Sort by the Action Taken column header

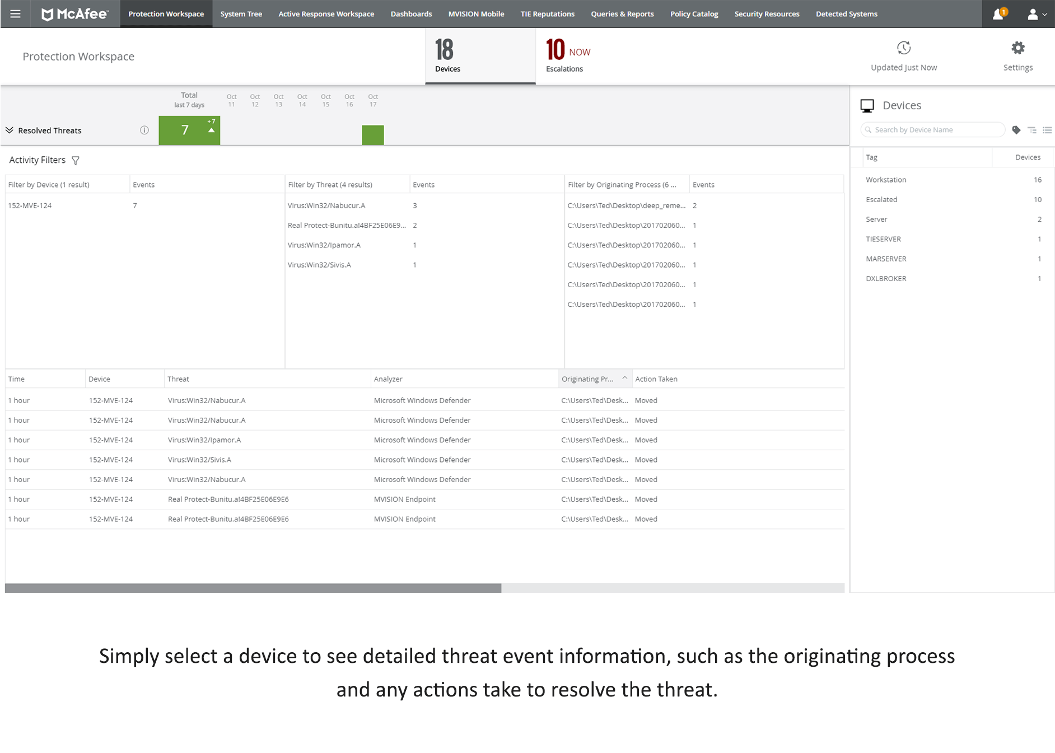click(x=738, y=379)
